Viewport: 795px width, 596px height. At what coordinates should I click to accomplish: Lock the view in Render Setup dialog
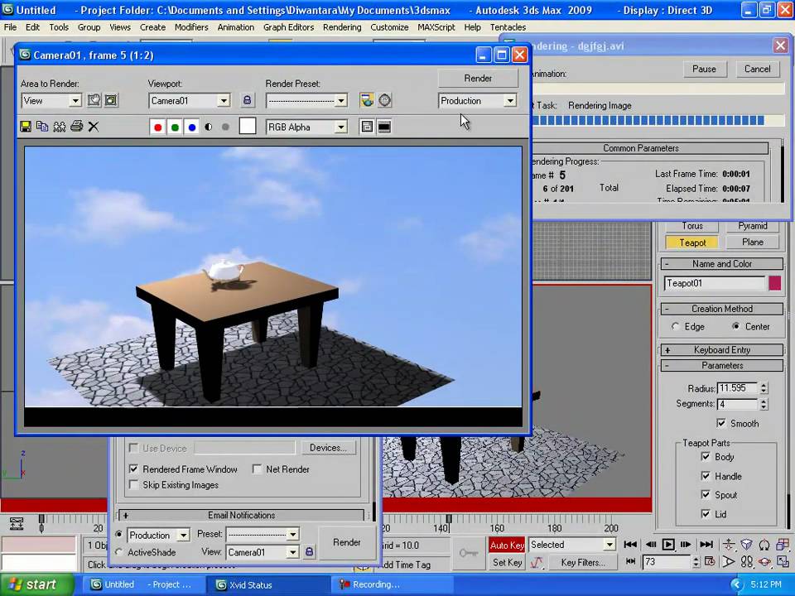tap(309, 552)
